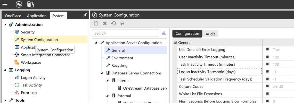Switch to the OnePlace tab
This screenshot has width=294, height=103.
(x=13, y=16)
